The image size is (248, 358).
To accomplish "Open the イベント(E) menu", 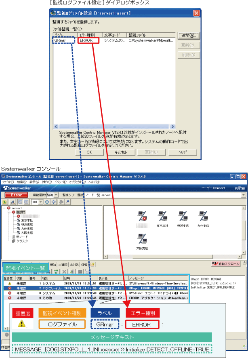I will click(x=61, y=182).
